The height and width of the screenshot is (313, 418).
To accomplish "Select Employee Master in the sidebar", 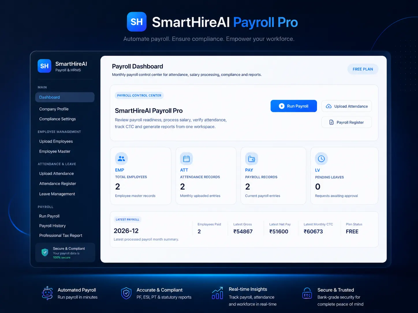I will pos(55,151).
